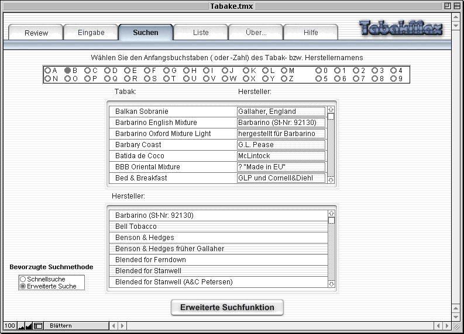Click window scroll down arrow at top
Viewport: 464px width, 334px height.
[x=456, y=25]
